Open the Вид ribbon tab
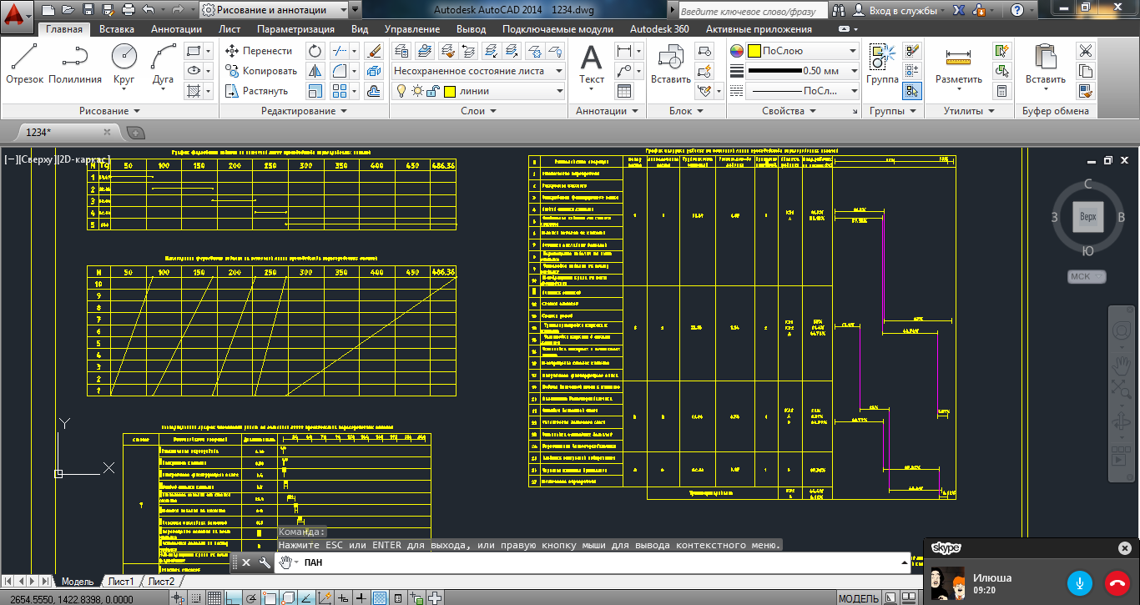 tap(360, 29)
